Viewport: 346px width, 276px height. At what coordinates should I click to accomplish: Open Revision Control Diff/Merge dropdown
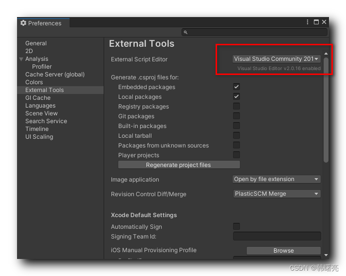[x=277, y=194]
